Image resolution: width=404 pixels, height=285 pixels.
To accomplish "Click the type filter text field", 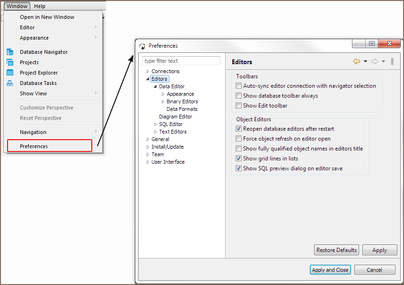I will (x=181, y=61).
